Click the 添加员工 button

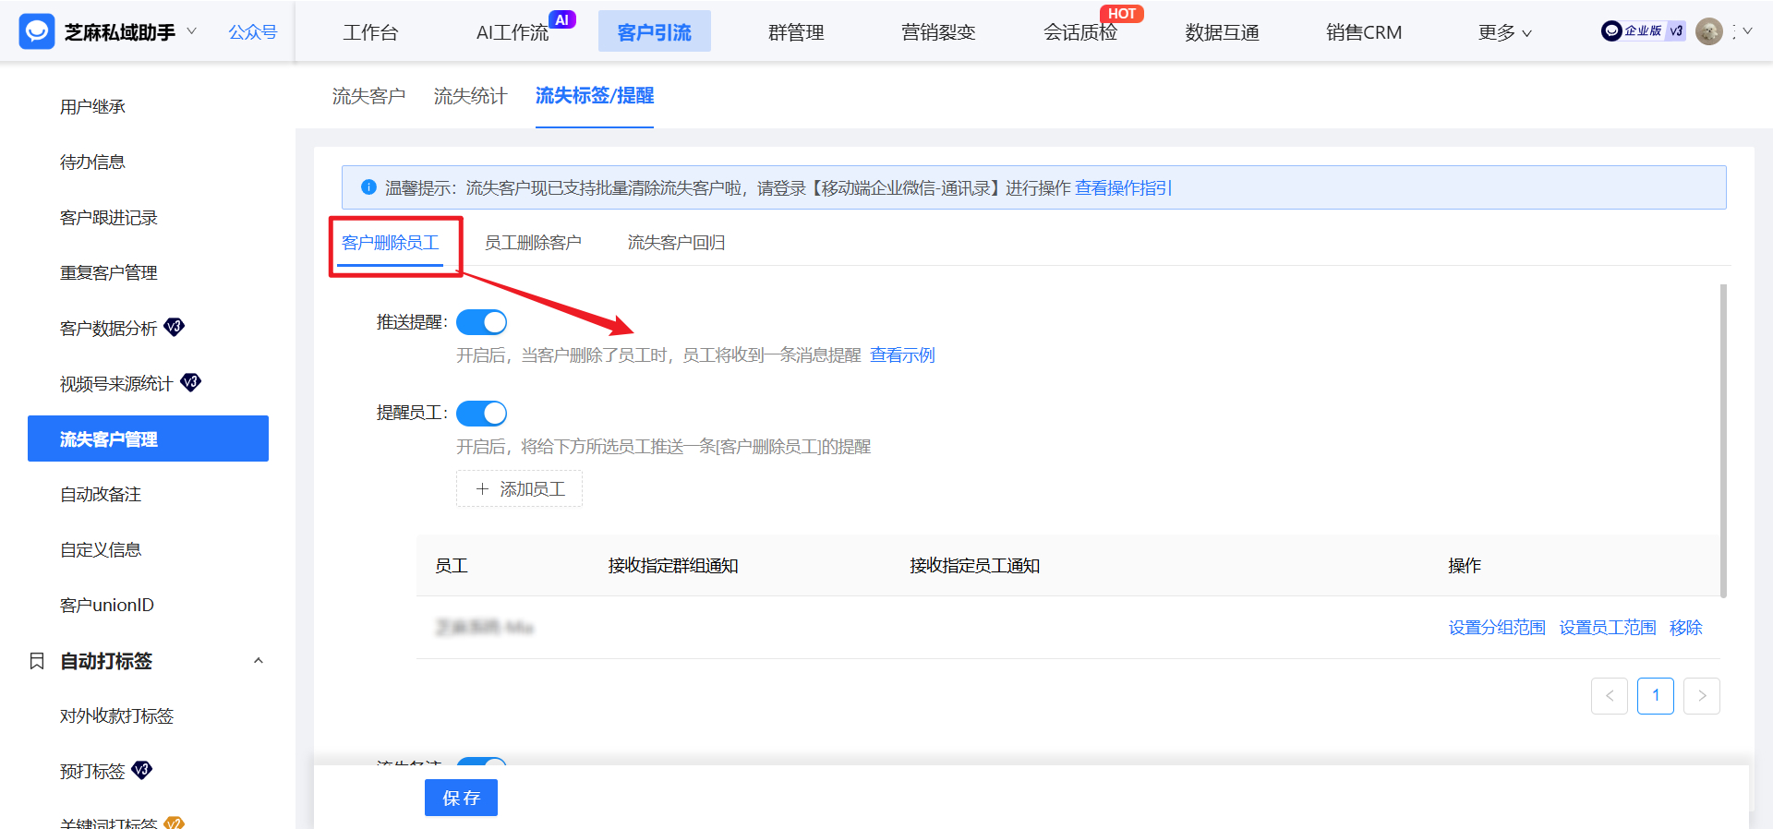coord(519,489)
